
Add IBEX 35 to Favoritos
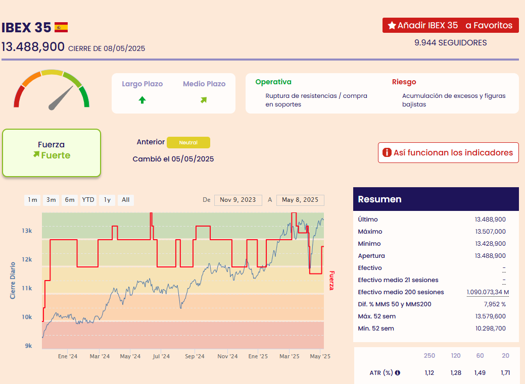coord(451,25)
